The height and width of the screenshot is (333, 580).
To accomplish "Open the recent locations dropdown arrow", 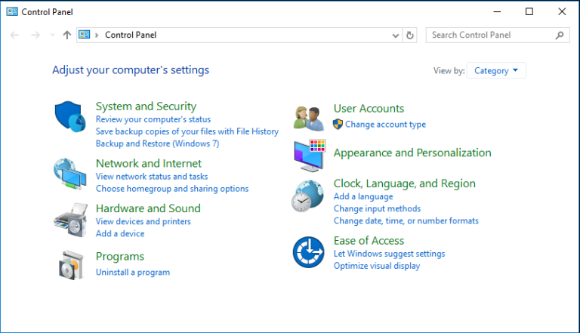I will [x=52, y=35].
